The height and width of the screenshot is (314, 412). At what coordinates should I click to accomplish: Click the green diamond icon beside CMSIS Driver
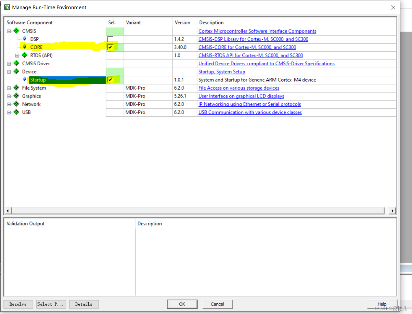tap(16, 63)
